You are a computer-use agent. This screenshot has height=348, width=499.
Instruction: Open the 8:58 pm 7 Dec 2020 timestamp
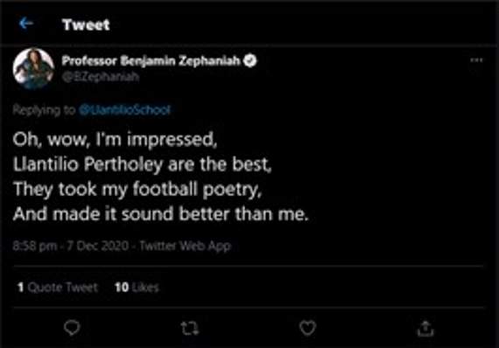coord(71,246)
